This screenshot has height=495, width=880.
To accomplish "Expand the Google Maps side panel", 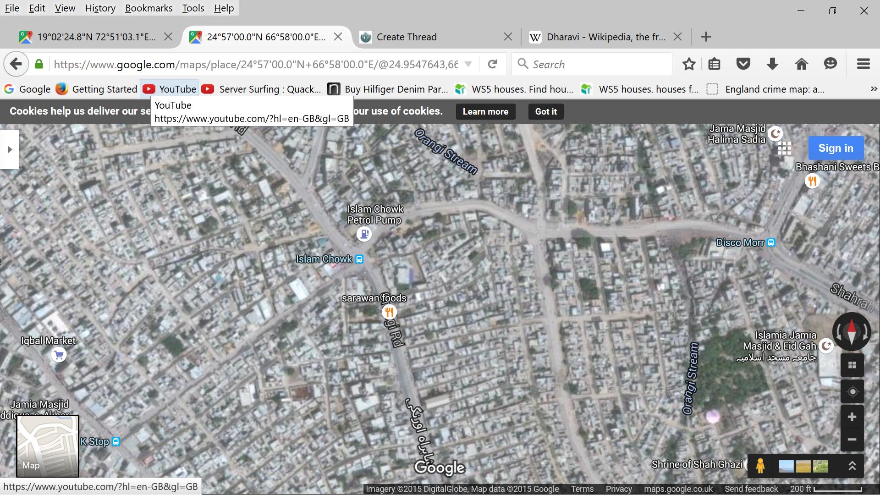I will 9,149.
